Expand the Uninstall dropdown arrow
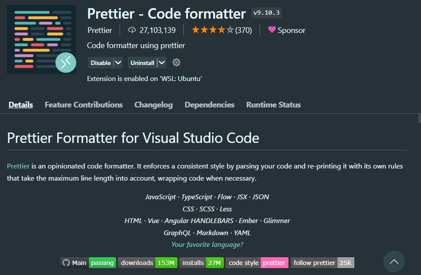Viewport: 421px width, 275px height. click(x=162, y=62)
